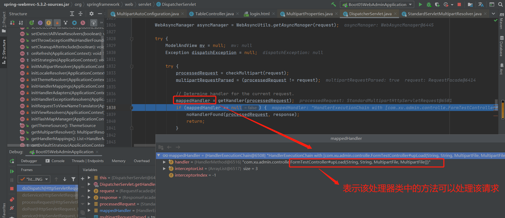Viewport: 505px width, 218px height.
Task: Open the Database tool window
Action: pyautogui.click(x=502, y=46)
